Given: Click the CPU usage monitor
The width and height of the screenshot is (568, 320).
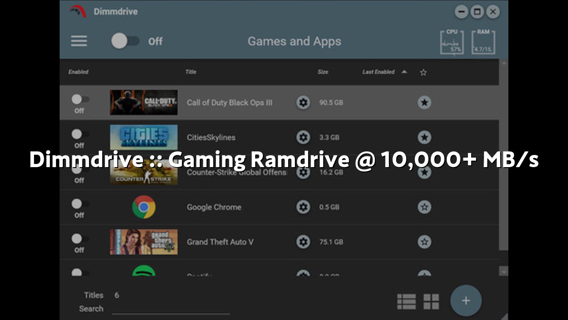Looking at the screenshot, I should [x=452, y=42].
